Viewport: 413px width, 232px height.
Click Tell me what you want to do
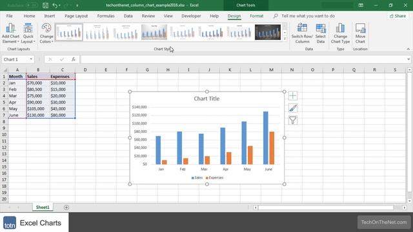click(x=308, y=16)
